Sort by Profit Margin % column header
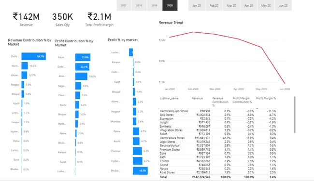Screen dimensions: 314x181 click(266, 98)
